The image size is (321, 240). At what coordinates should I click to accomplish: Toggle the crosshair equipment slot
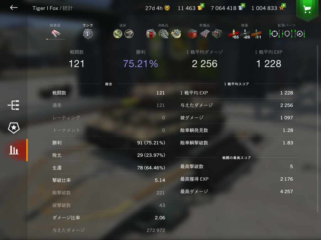coord(275,34)
